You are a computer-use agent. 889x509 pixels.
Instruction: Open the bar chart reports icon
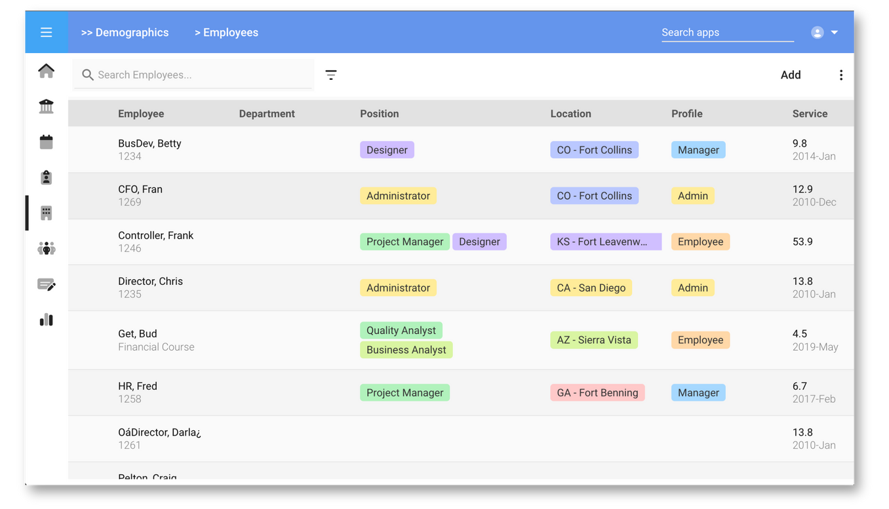pos(46,320)
